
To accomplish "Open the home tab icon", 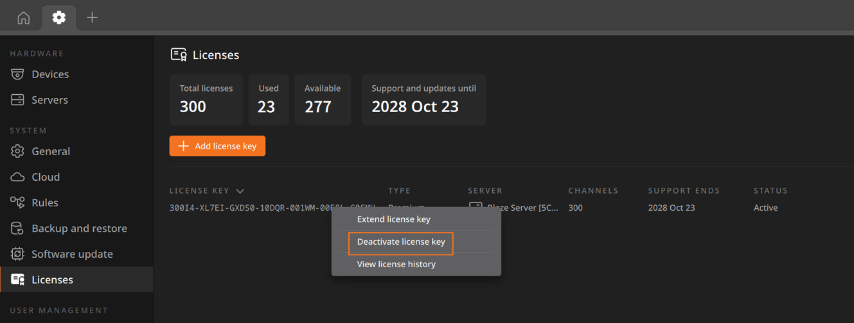I will click(x=23, y=18).
